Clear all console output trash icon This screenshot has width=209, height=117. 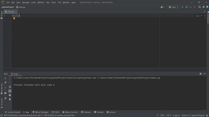pos(10,99)
